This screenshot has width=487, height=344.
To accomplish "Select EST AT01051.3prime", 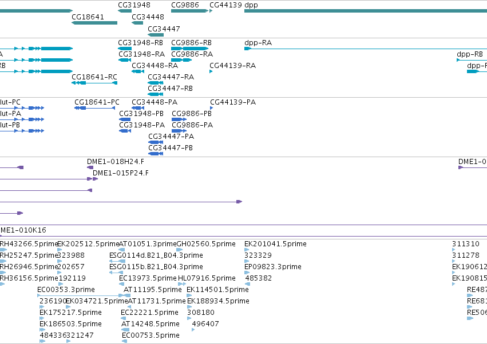I will [148, 244].
